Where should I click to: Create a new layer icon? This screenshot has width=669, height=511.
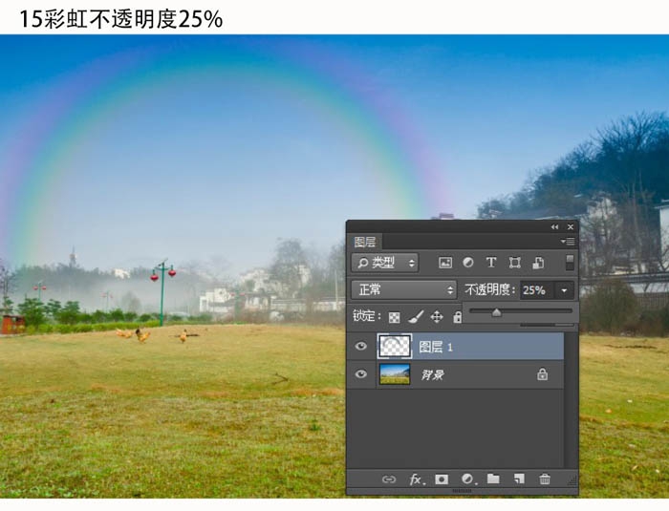(x=519, y=479)
